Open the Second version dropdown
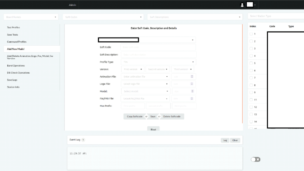Image resolution: width=304 pixels, height=171 pixels. click(158, 69)
